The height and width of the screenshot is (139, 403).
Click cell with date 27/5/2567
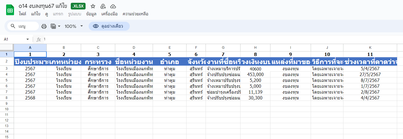[370, 74]
